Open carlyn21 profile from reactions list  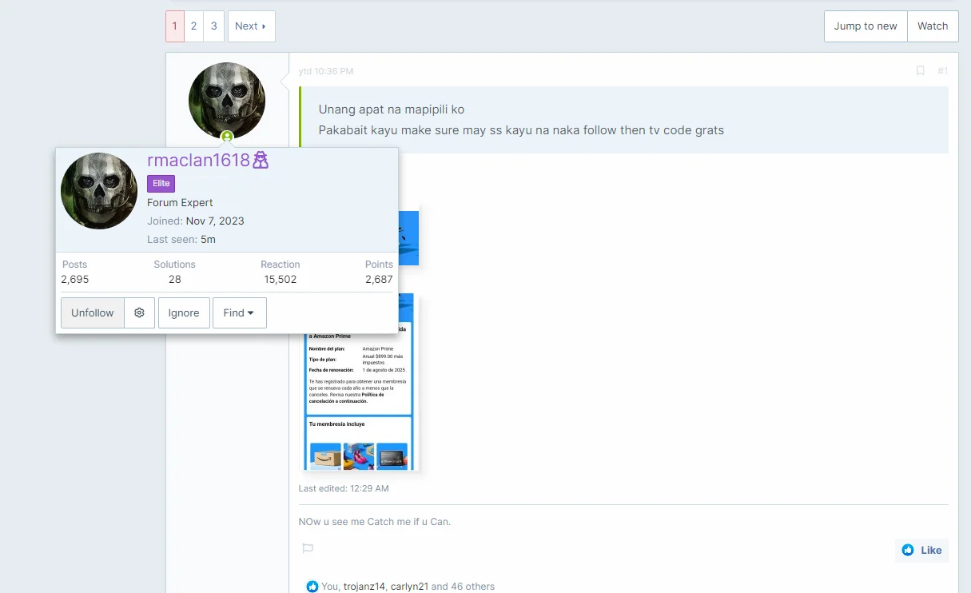[x=409, y=587]
